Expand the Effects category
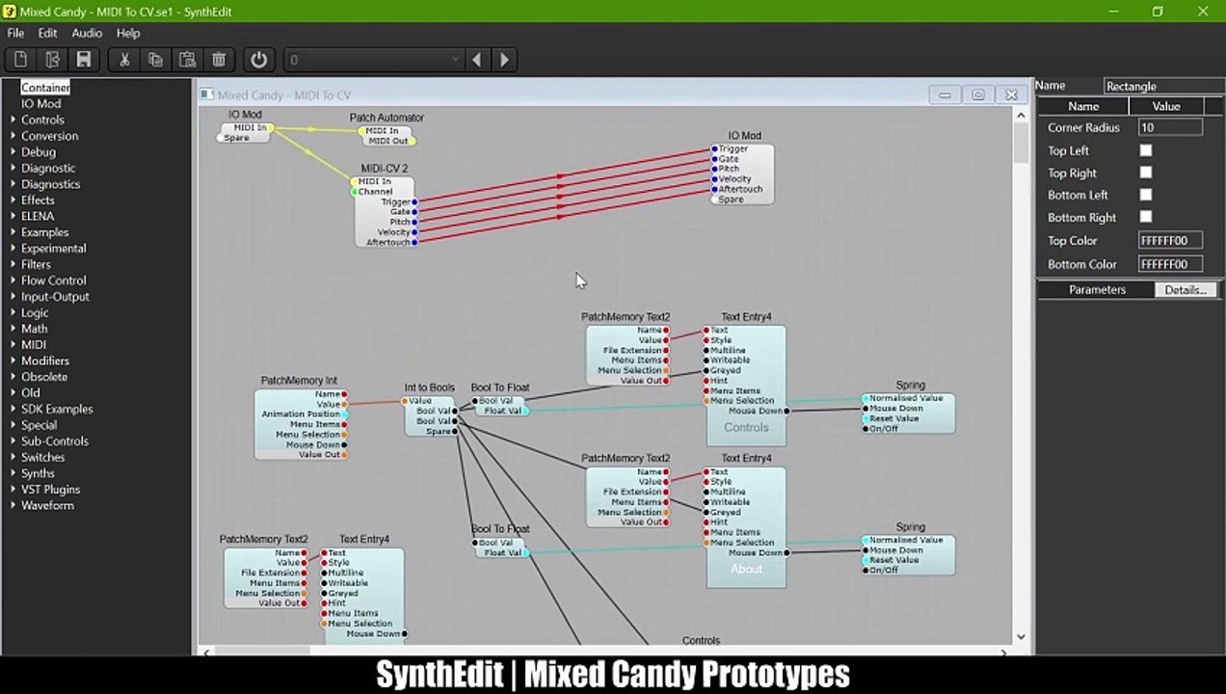 tap(13, 200)
